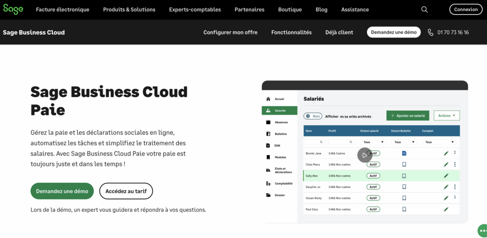Open Experts-comptables menu
The image size is (487, 238).
click(x=195, y=10)
